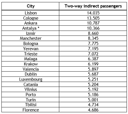Select the Manchester cell
Viewport: 128px width, 114px height.
(31, 38)
